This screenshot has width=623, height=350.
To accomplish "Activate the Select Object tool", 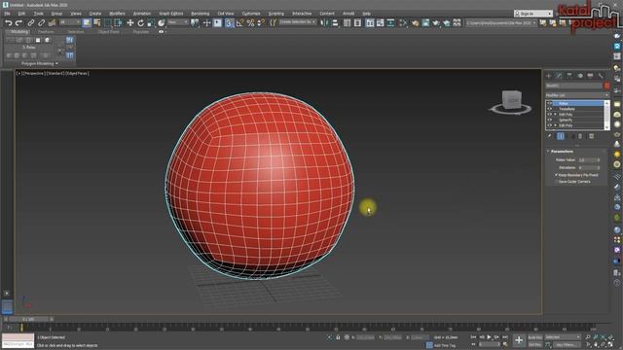I will coord(87,23).
